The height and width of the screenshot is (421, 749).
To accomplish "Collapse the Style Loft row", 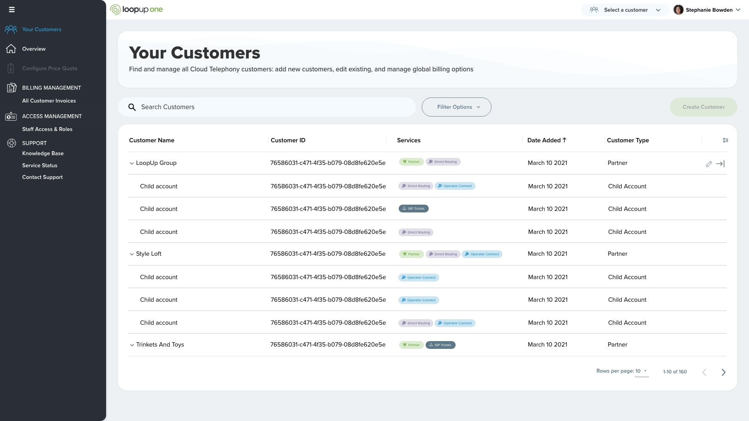I will pos(132,254).
